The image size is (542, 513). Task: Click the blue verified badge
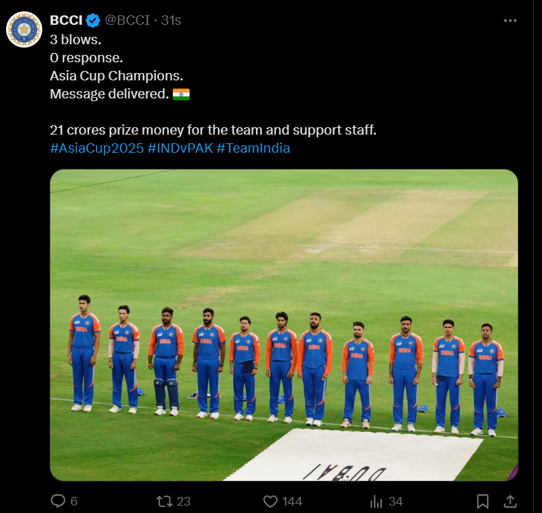point(92,20)
